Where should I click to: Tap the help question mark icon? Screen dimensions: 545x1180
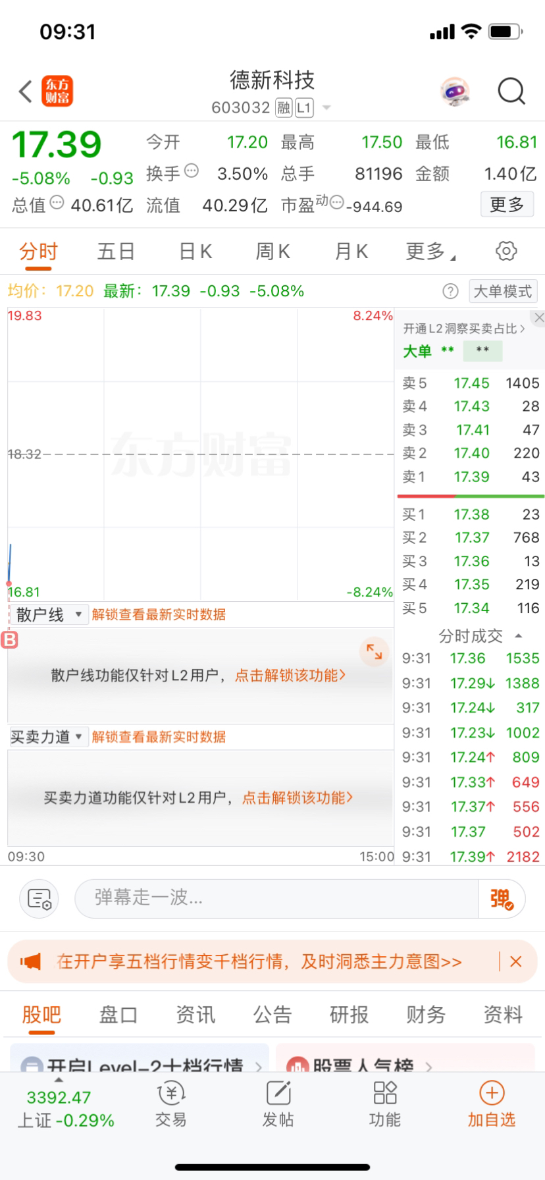pyautogui.click(x=450, y=291)
